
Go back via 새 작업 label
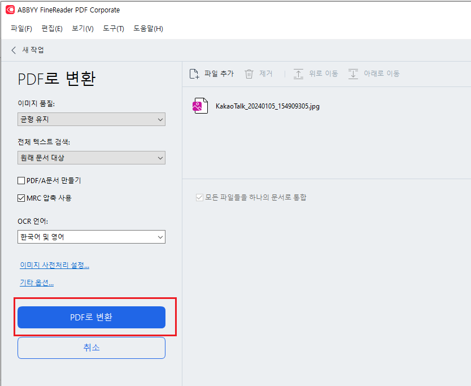click(x=33, y=50)
